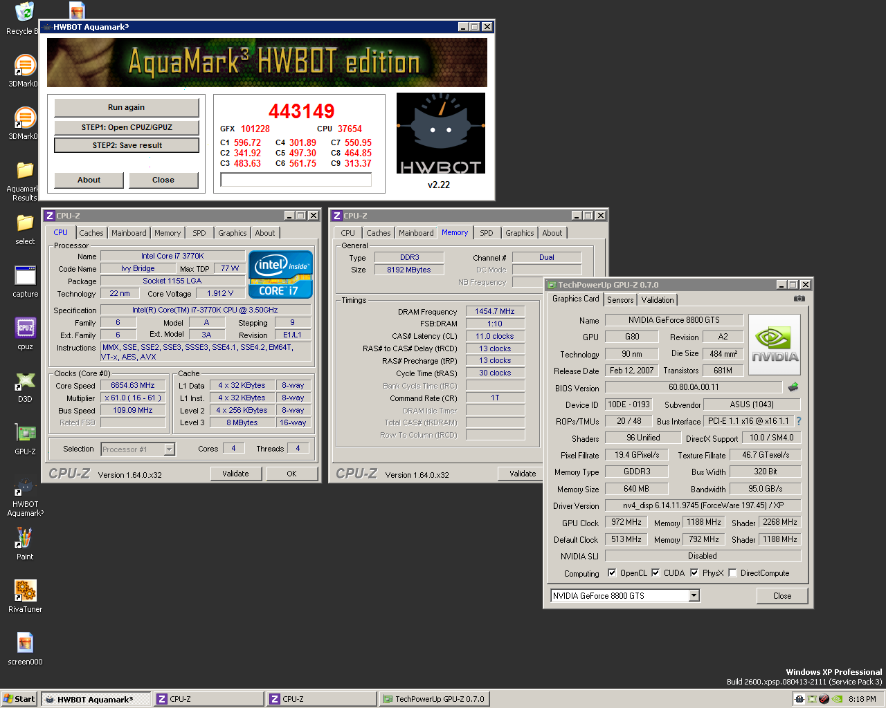Launch the RivaTuner desktop icon
The height and width of the screenshot is (708, 886).
(x=25, y=590)
